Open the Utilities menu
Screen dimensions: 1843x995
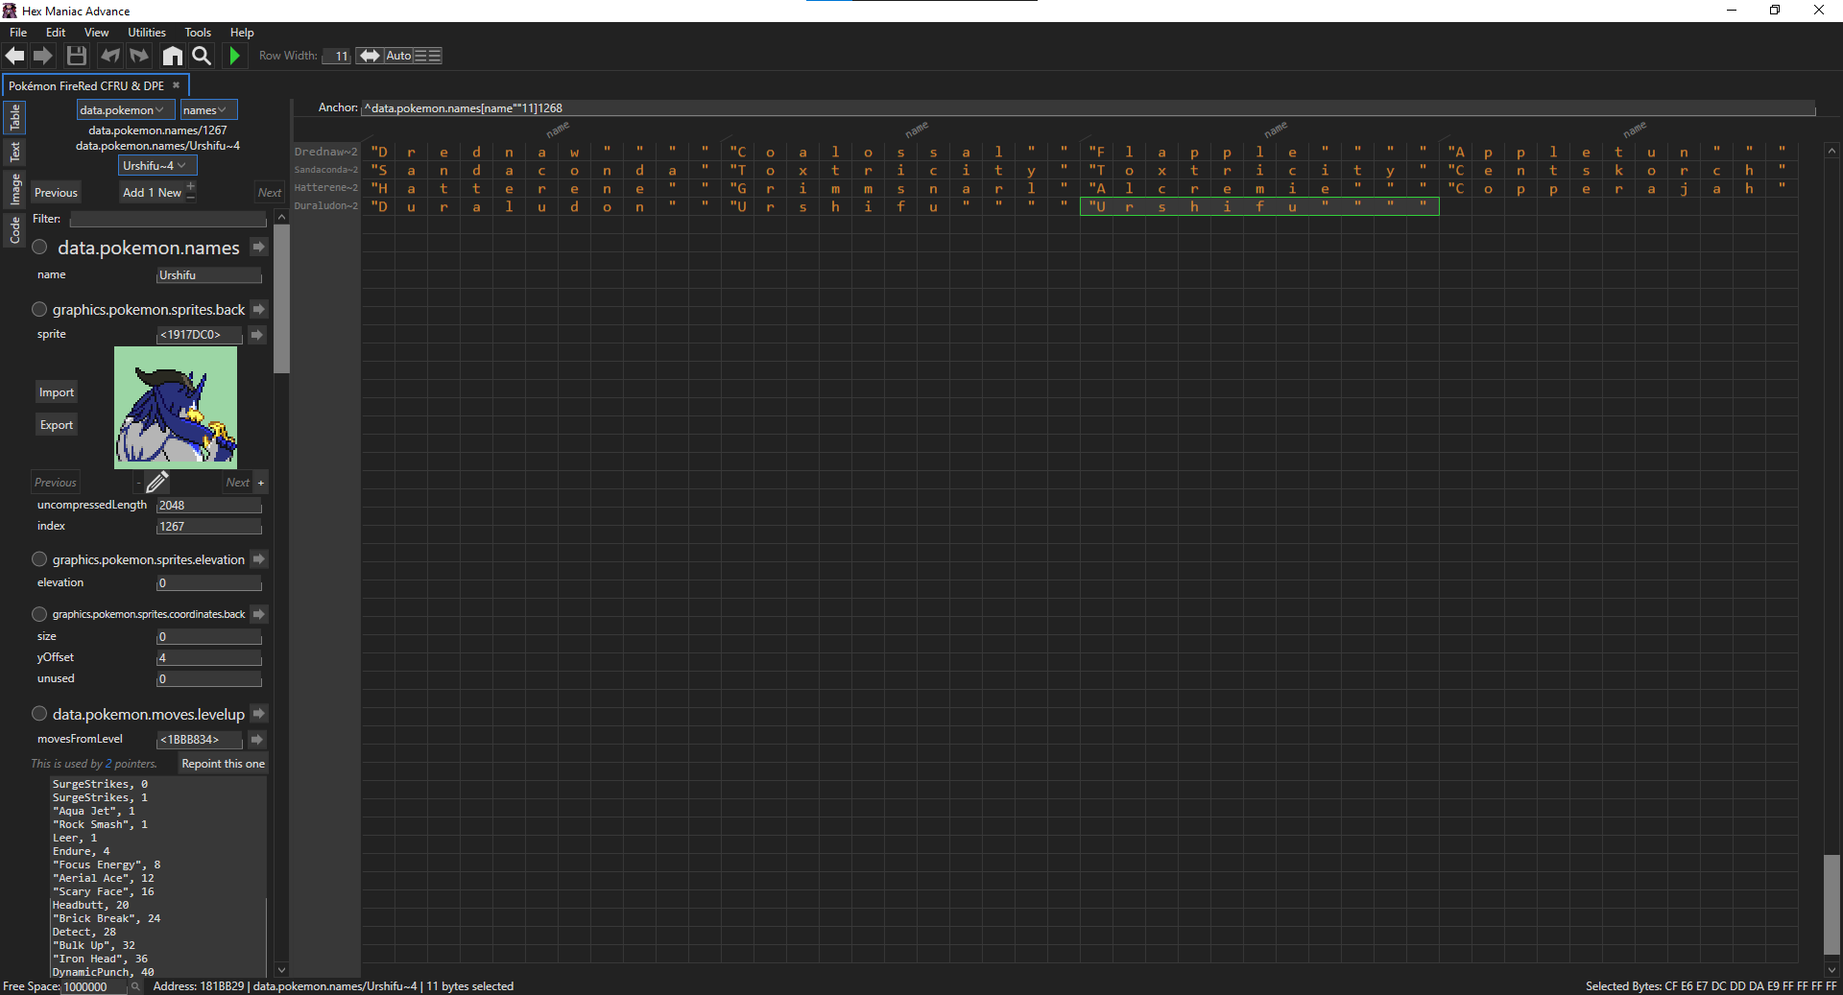pos(146,33)
